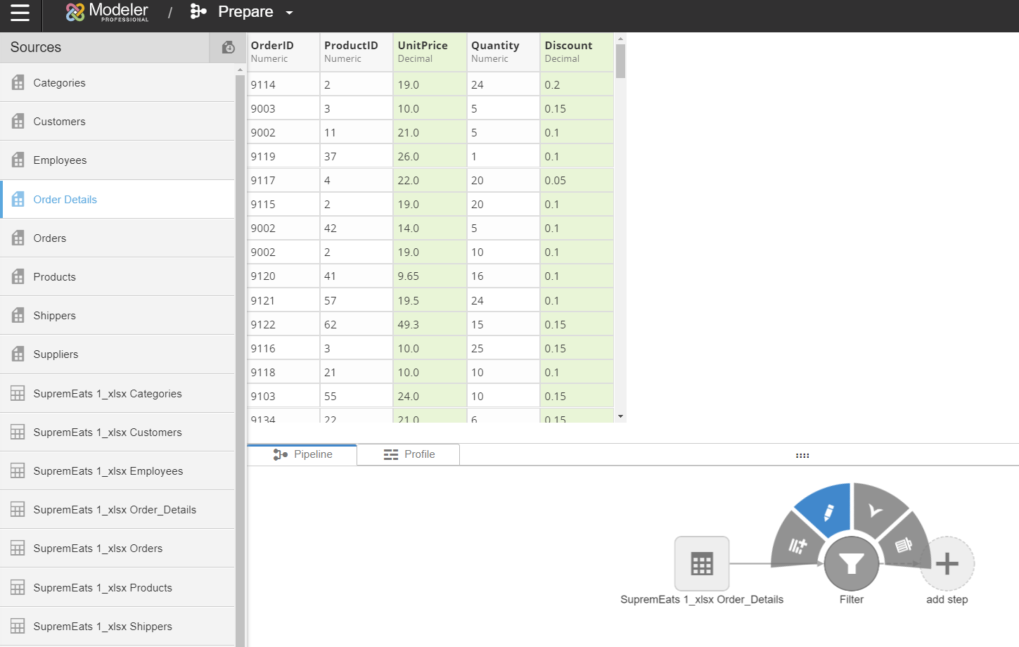Click the source history clock icon
The image size is (1019, 647).
[x=228, y=47]
